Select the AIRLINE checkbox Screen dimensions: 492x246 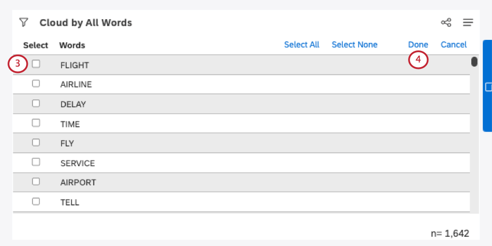coord(36,84)
